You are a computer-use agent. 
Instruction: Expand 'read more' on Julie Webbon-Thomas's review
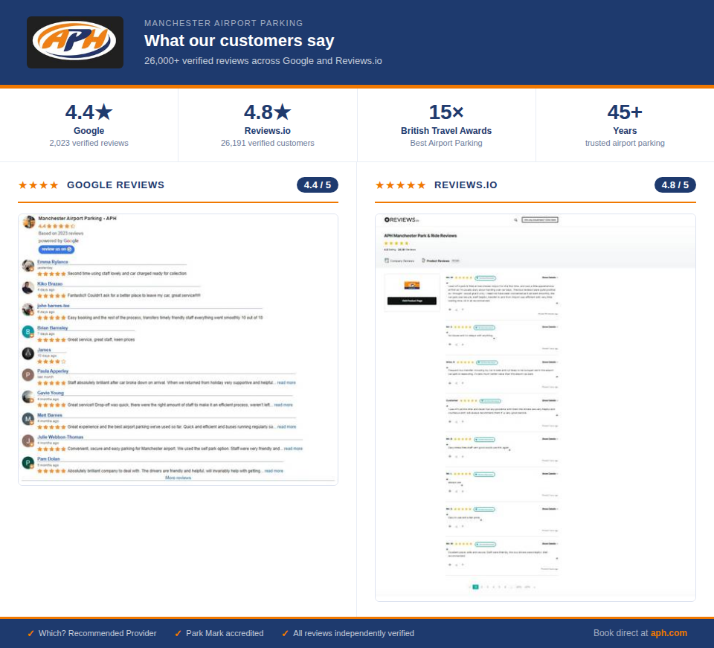click(293, 449)
